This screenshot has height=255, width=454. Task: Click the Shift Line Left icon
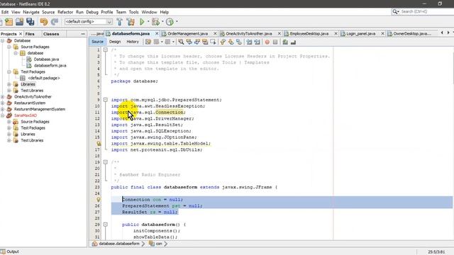click(x=249, y=42)
